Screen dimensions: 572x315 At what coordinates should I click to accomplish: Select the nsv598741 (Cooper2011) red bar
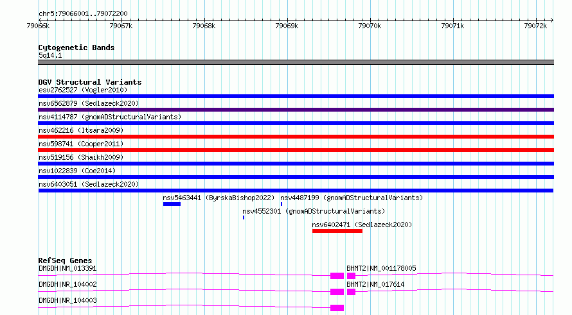pyautogui.click(x=296, y=150)
